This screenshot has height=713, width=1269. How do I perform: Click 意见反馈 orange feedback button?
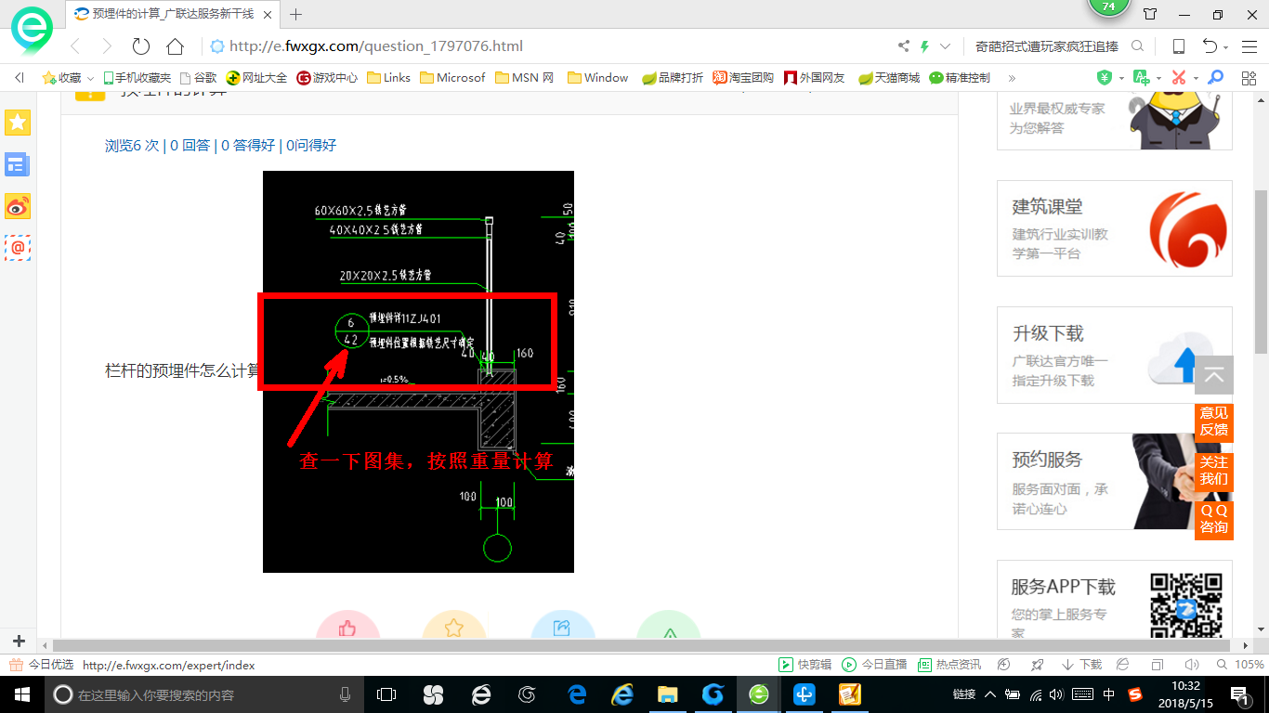pyautogui.click(x=1214, y=421)
